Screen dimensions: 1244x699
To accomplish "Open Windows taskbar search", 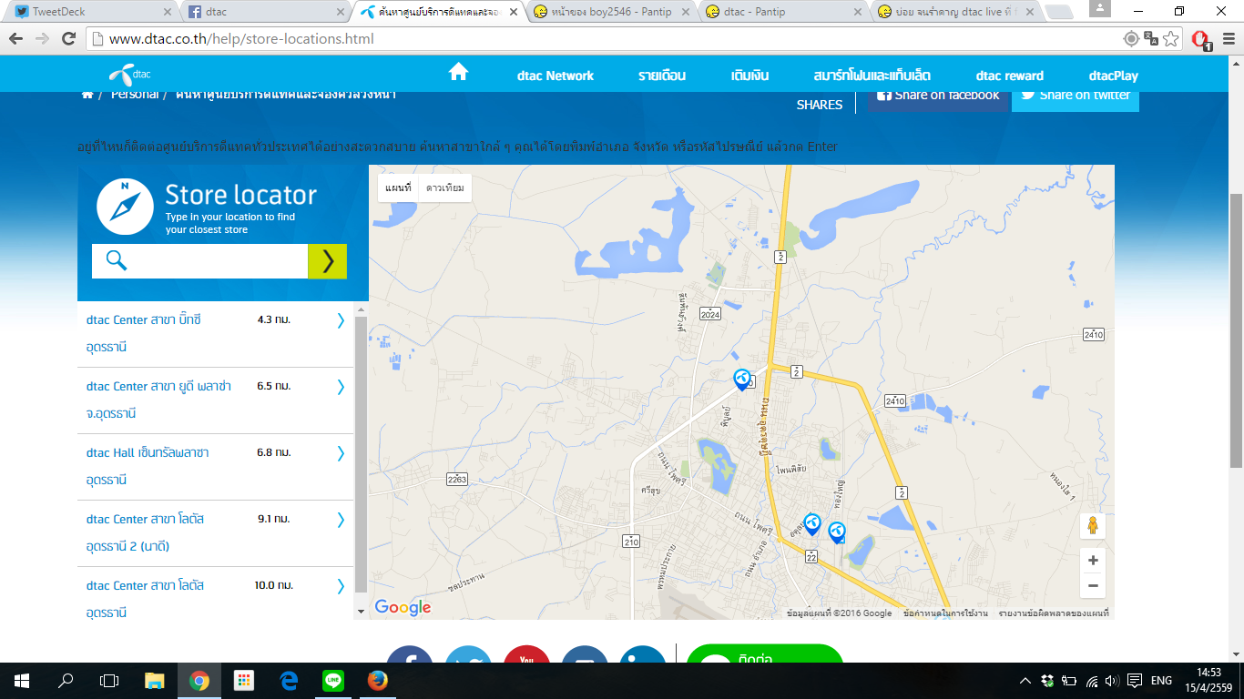I will pos(66,681).
